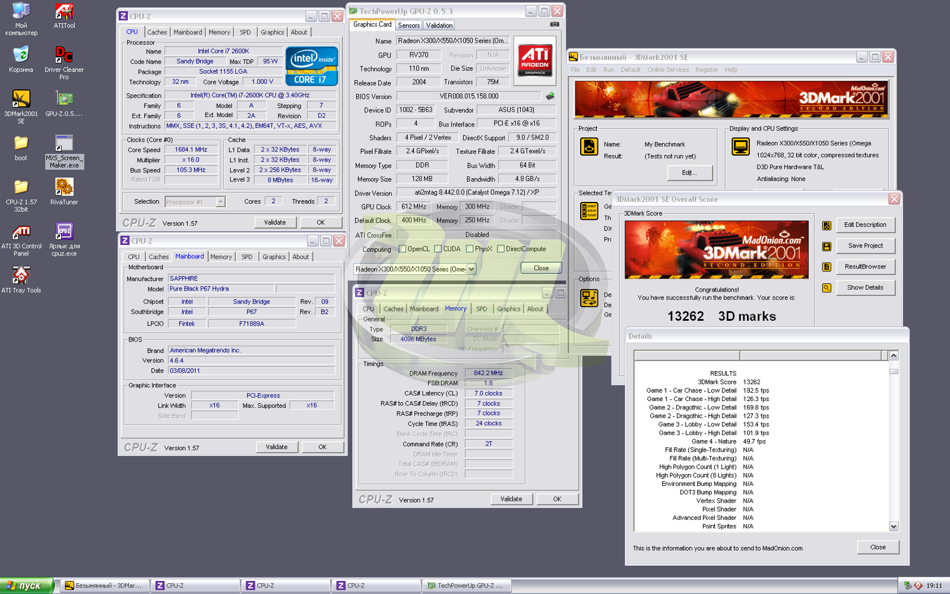Screen dimensions: 950x594
Task: Click OK in the Mainboard CPU-Z window
Action: point(322,447)
